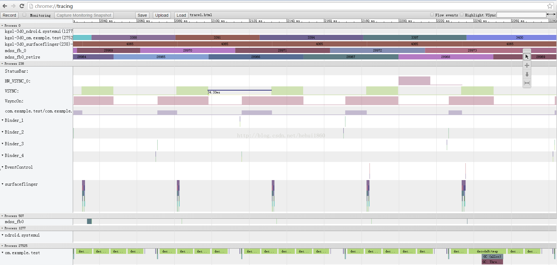
Task: Click the Save button
Action: (142, 15)
